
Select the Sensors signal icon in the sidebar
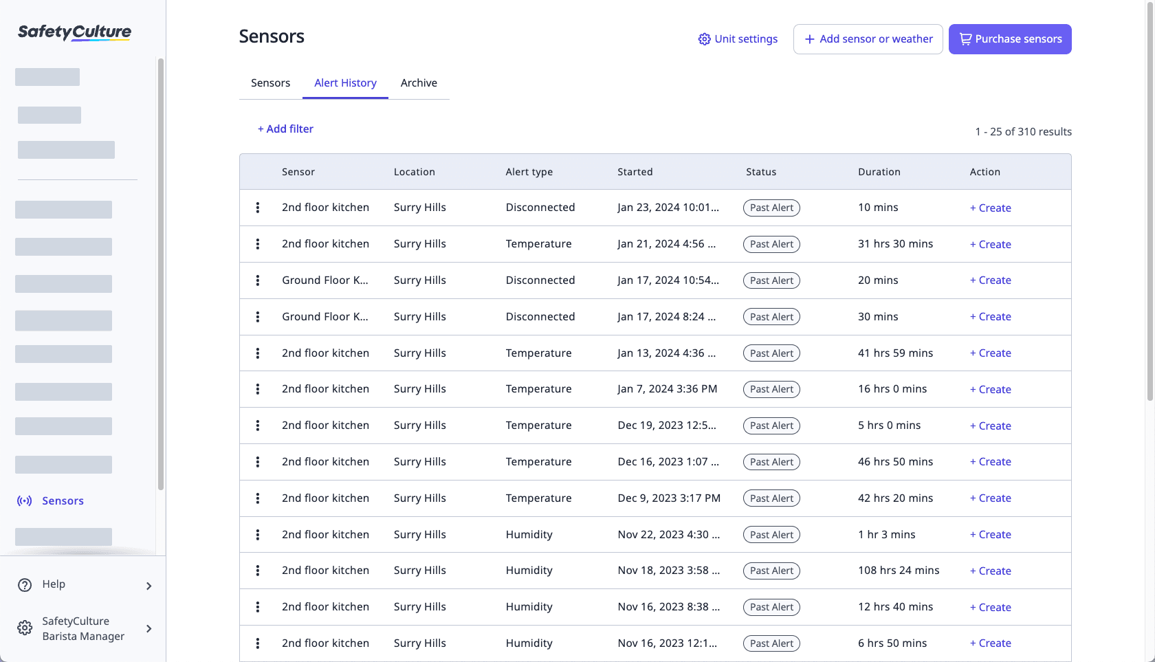25,500
